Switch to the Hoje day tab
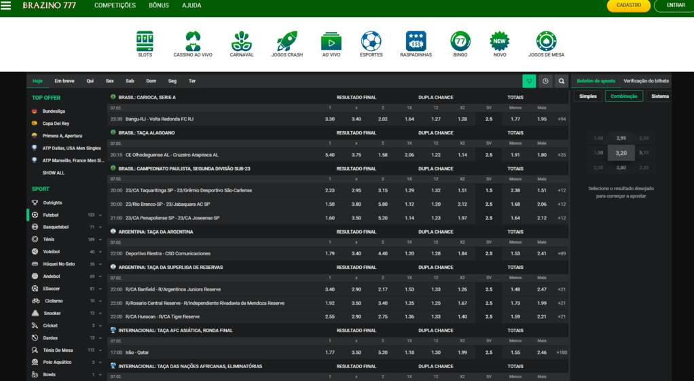 [37, 81]
